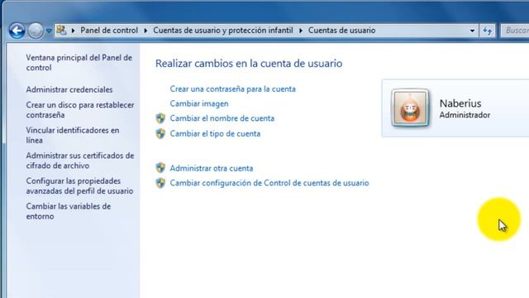Open Configurar las propiedades avanzadas del perfil
This screenshot has width=529, height=298.
pos(79,185)
